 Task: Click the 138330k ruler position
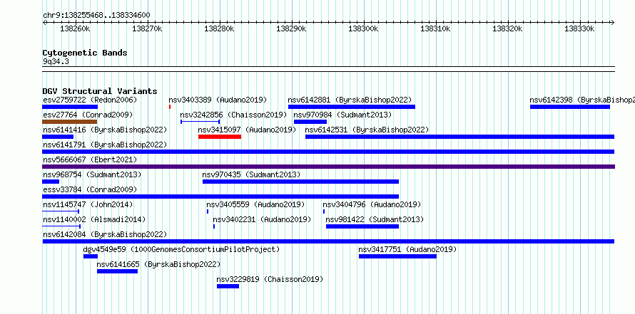point(579,28)
